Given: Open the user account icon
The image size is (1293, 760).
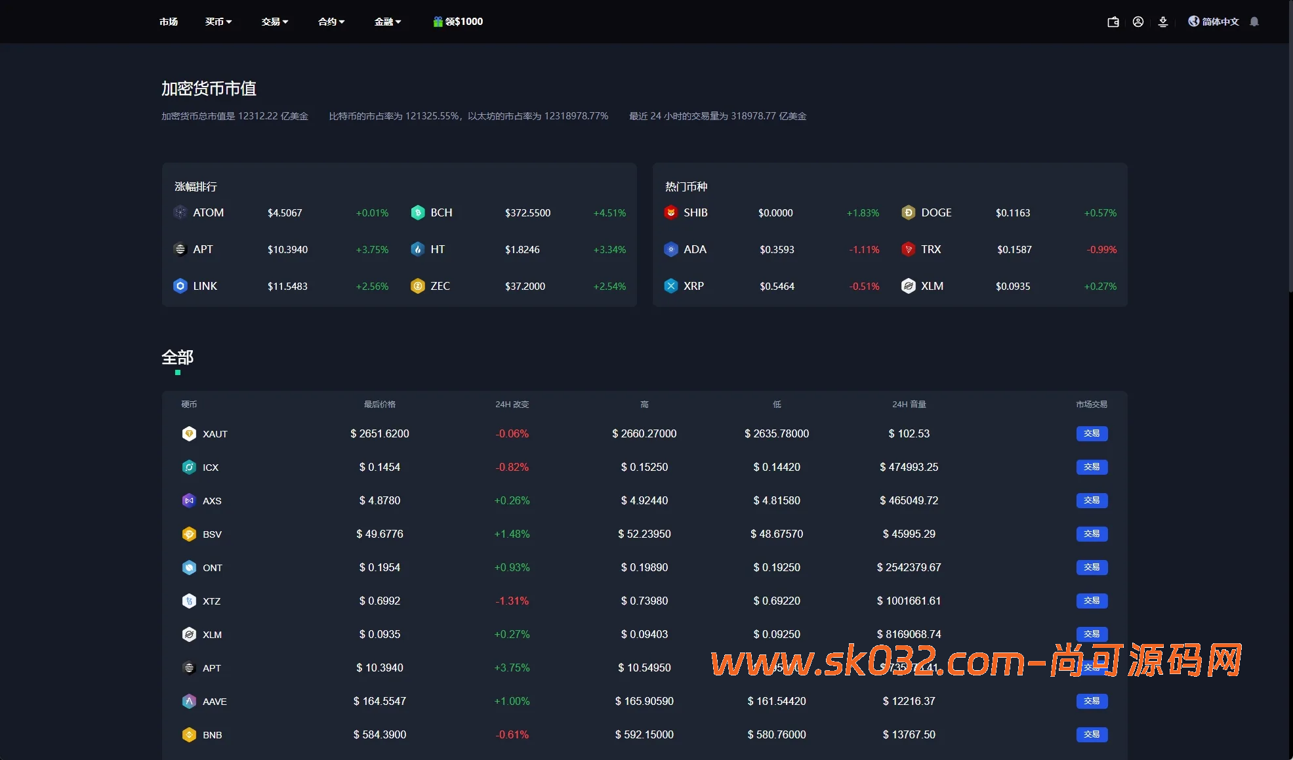Looking at the screenshot, I should pyautogui.click(x=1138, y=22).
